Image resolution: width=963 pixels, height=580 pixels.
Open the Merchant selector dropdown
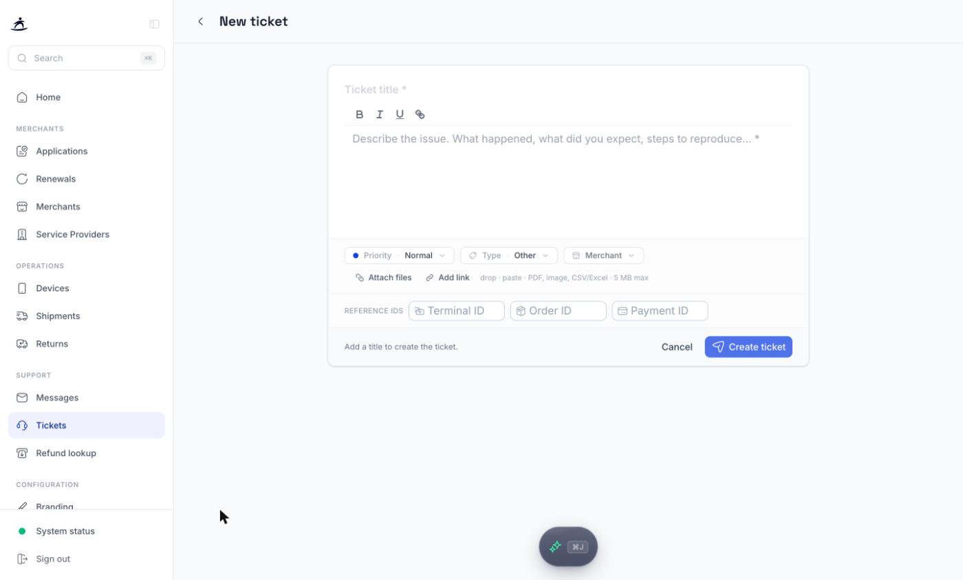(604, 255)
